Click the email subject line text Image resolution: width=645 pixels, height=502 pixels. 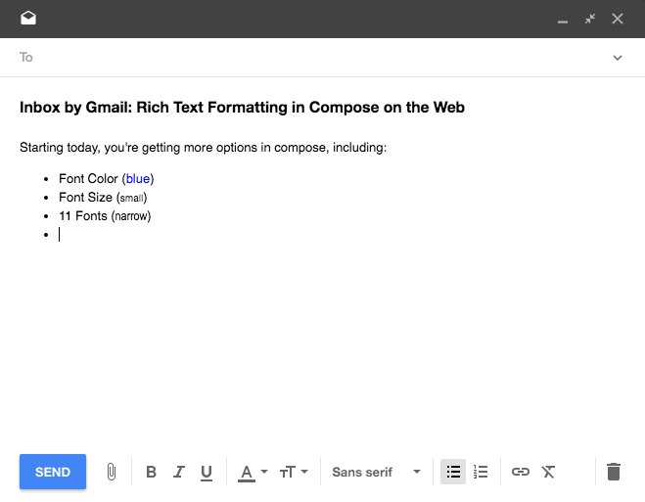[242, 108]
